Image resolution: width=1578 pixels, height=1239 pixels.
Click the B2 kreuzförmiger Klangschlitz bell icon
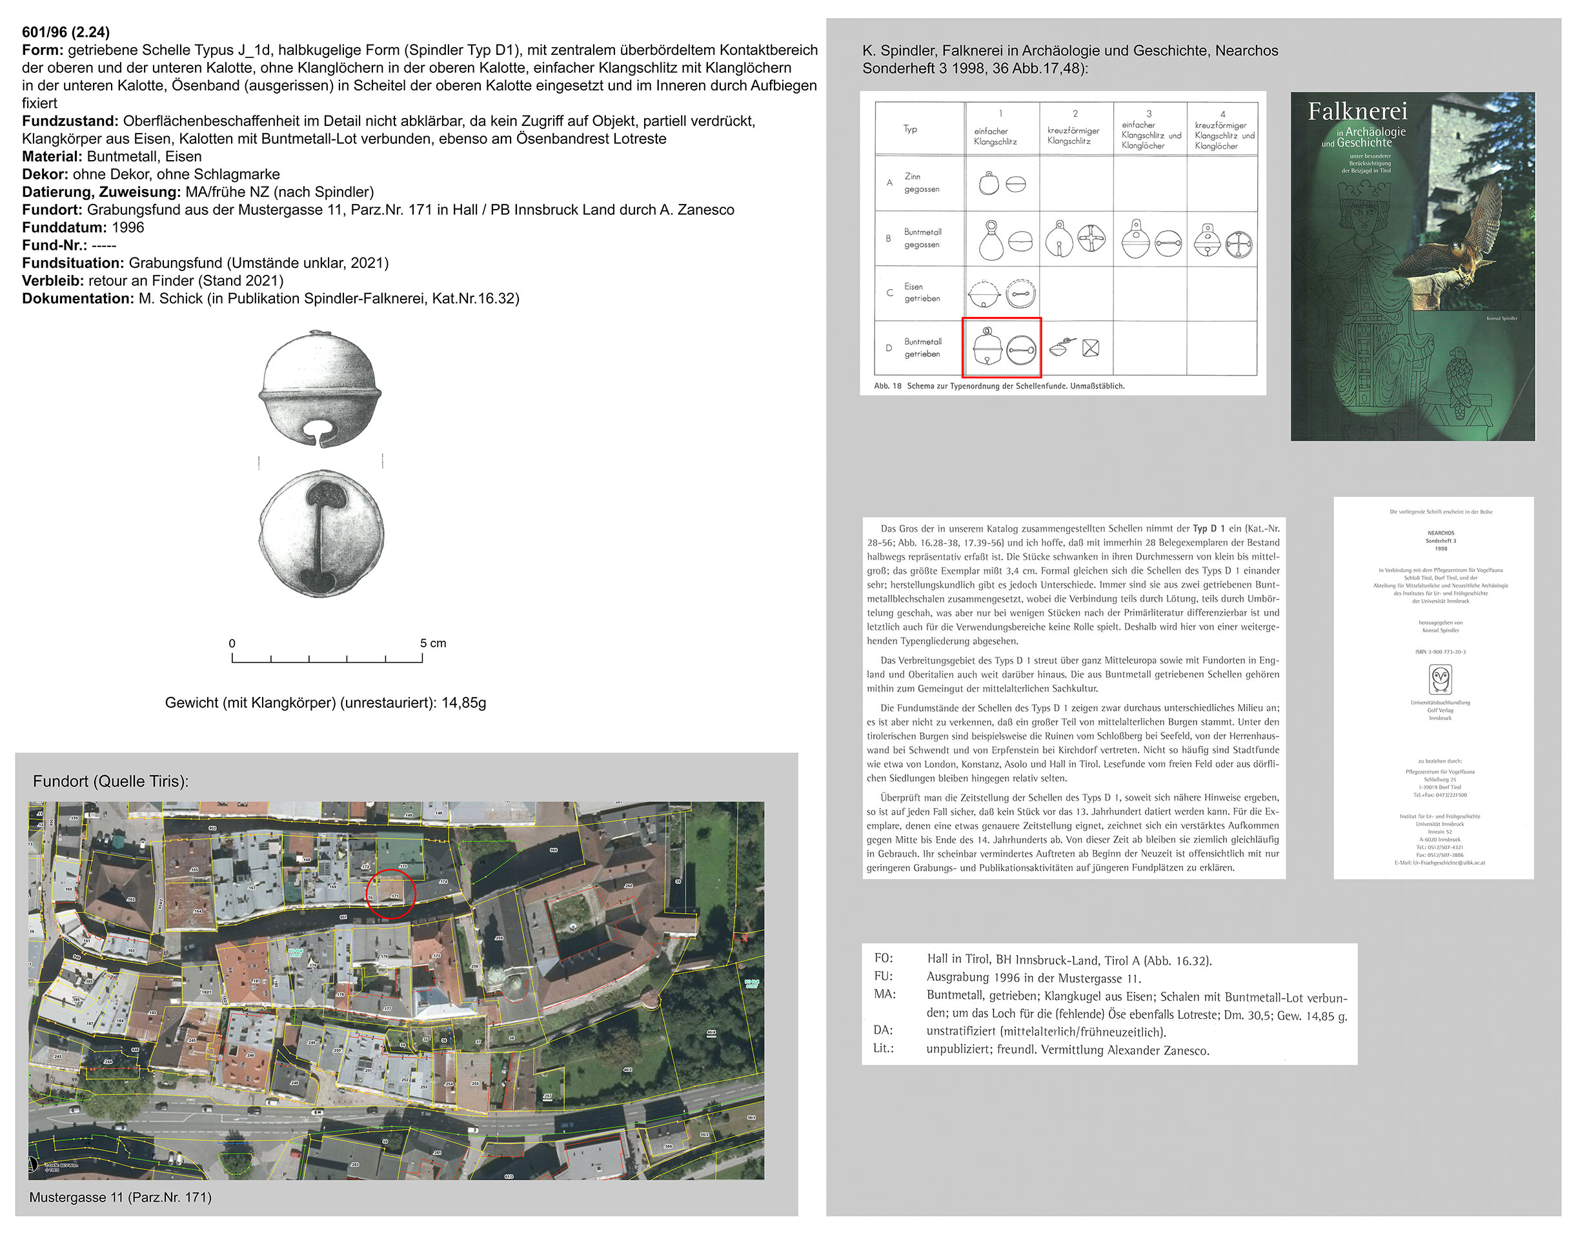click(1075, 238)
